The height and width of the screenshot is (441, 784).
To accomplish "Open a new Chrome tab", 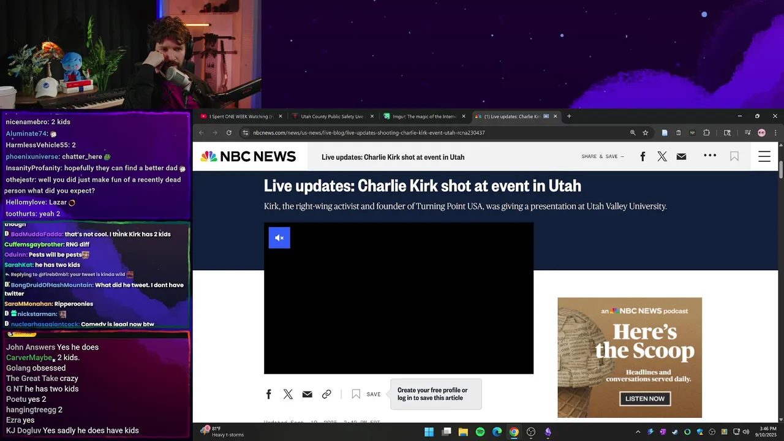I will pyautogui.click(x=569, y=116).
